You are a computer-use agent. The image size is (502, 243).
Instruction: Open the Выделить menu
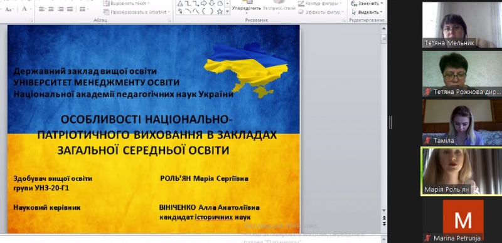[x=367, y=12]
